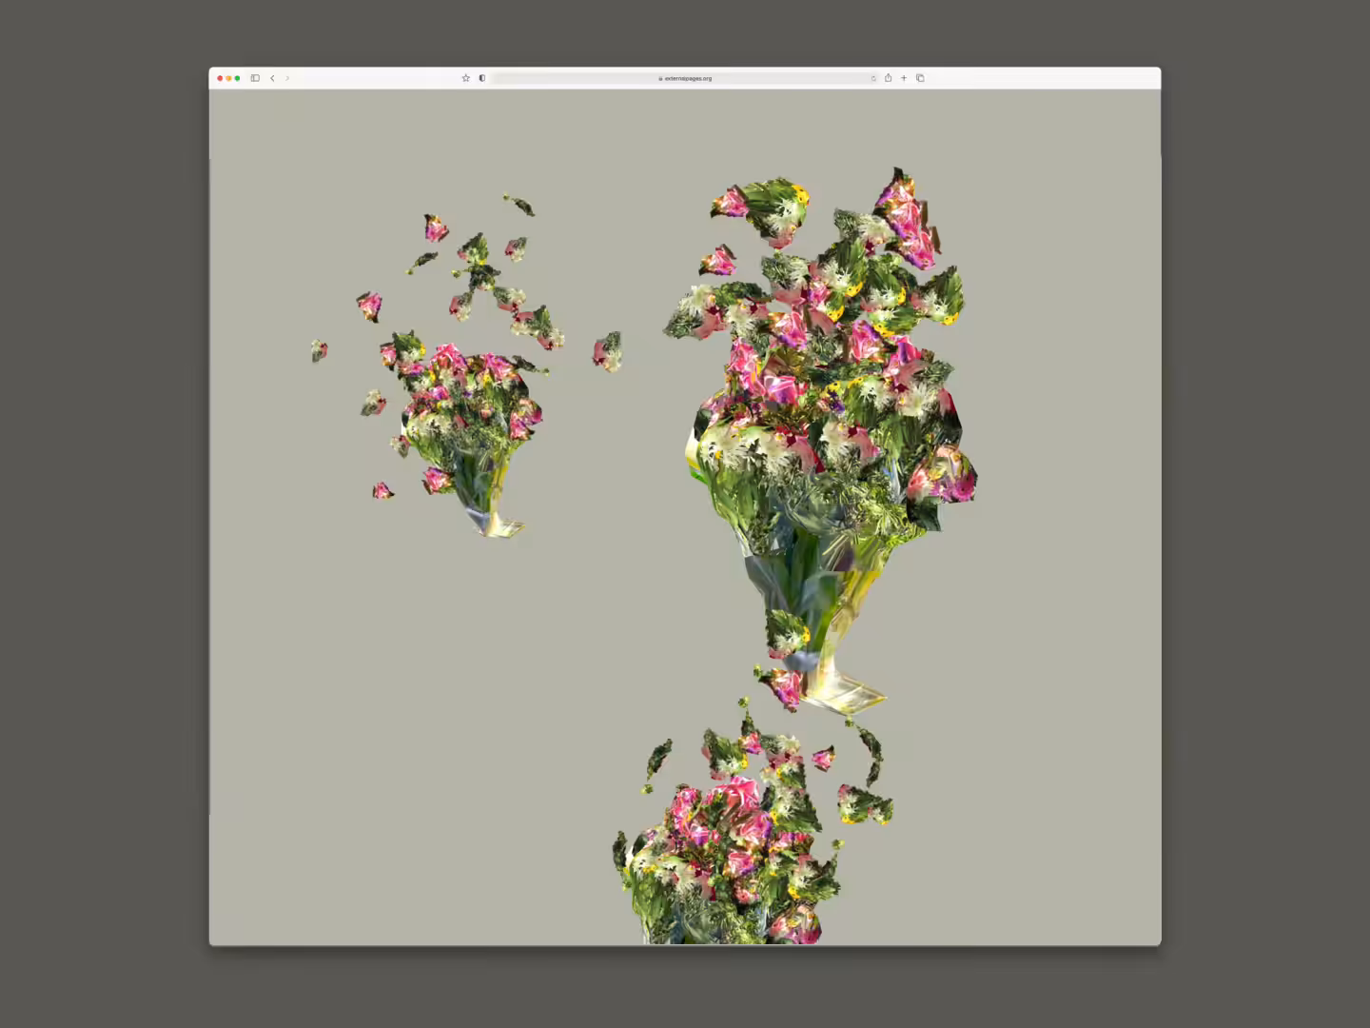Open the Share menu

coord(888,78)
